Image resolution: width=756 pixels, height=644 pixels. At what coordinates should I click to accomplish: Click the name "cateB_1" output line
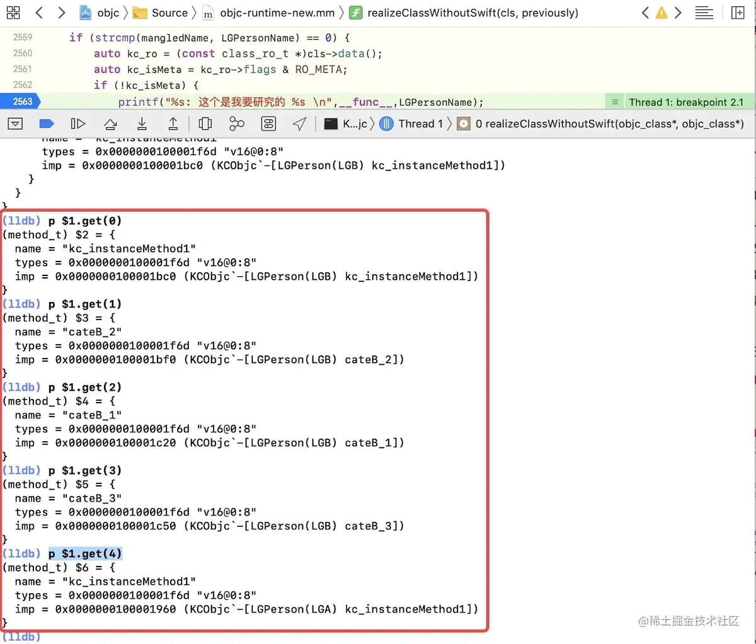68,415
